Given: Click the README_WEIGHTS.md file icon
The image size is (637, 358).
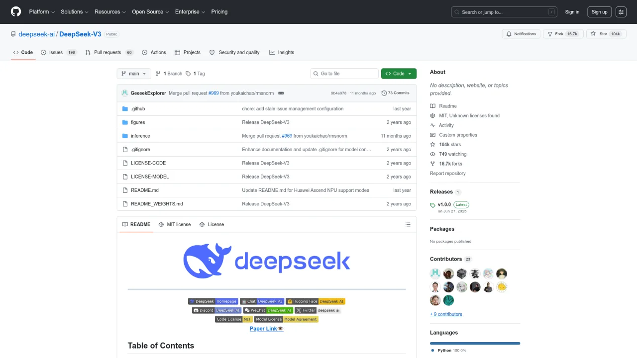Looking at the screenshot, I should (125, 204).
